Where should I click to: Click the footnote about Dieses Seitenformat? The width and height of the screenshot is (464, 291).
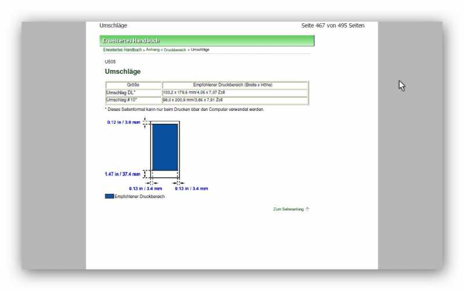pos(184,109)
